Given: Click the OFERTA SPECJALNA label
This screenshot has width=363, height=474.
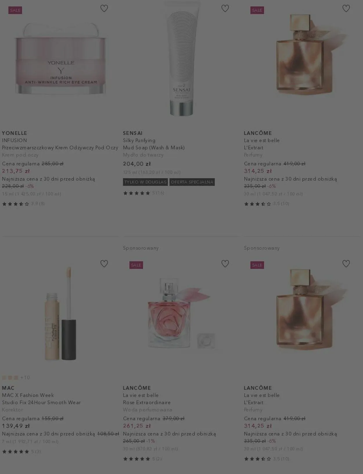Looking at the screenshot, I should click(x=192, y=182).
